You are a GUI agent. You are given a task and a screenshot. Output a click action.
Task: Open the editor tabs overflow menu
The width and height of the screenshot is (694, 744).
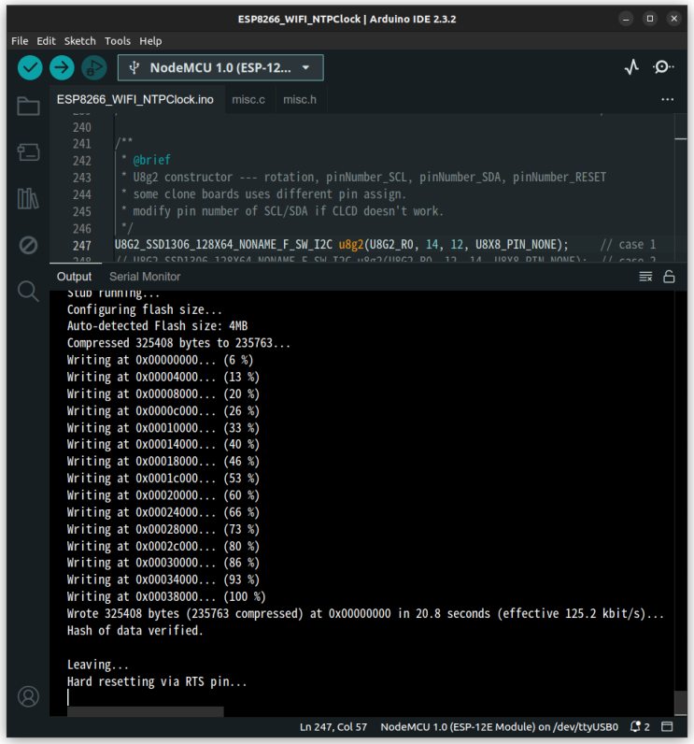(667, 99)
